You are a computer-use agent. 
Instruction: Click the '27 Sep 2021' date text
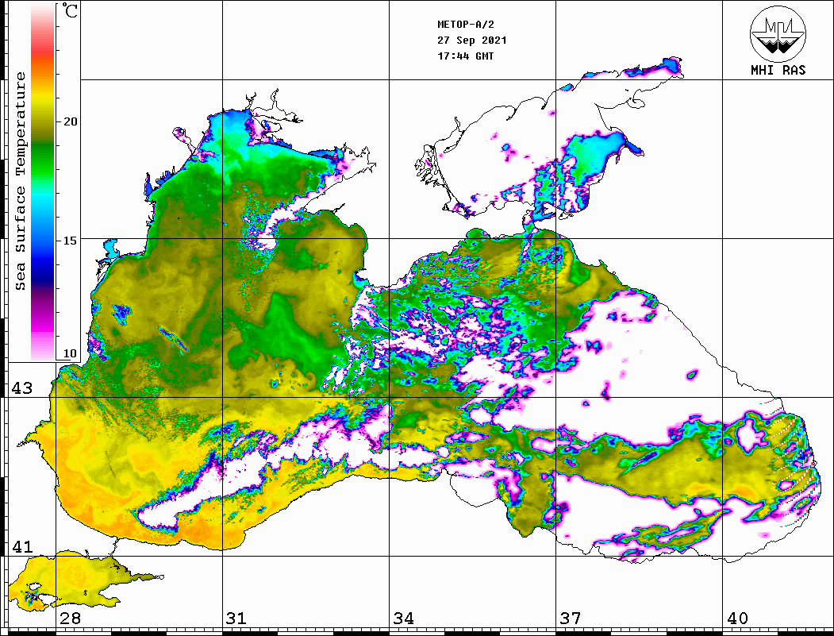pyautogui.click(x=472, y=40)
